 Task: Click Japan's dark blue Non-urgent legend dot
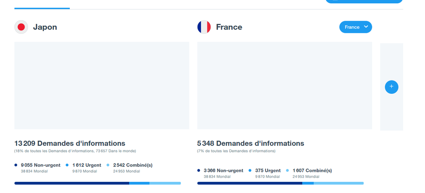click(16, 165)
